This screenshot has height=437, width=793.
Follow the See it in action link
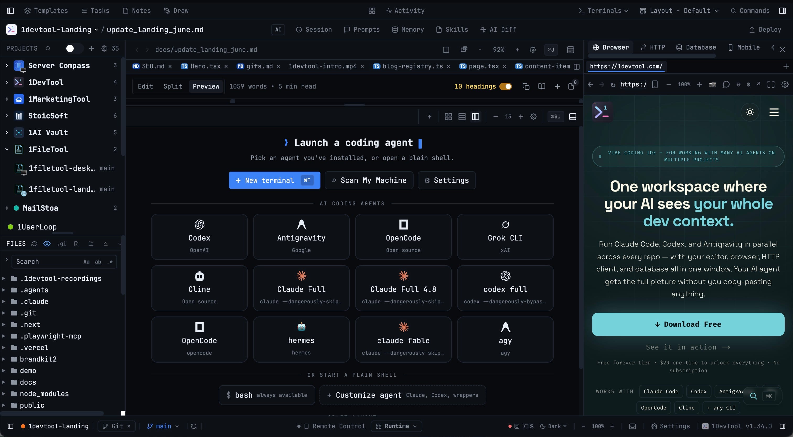click(688, 347)
